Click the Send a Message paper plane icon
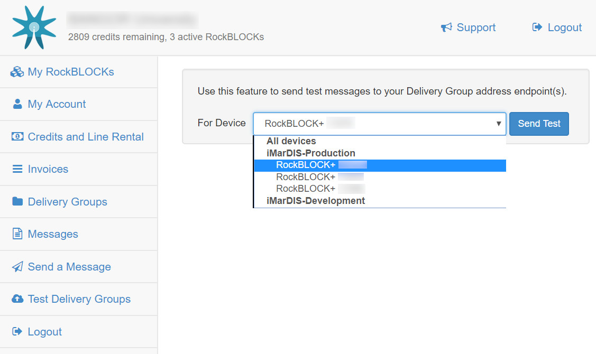 [x=17, y=267]
